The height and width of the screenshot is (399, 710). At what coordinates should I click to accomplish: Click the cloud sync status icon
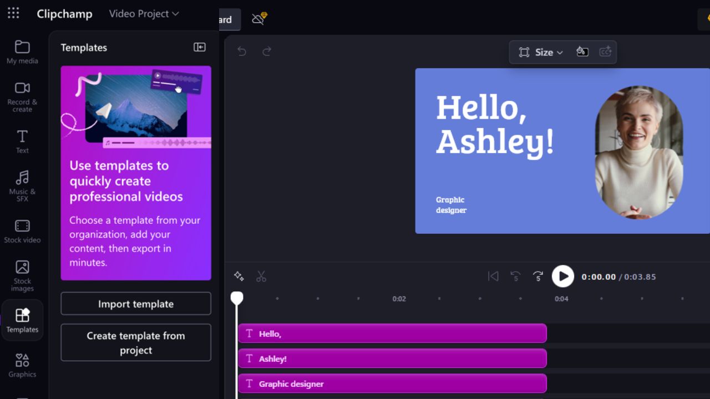point(257,18)
